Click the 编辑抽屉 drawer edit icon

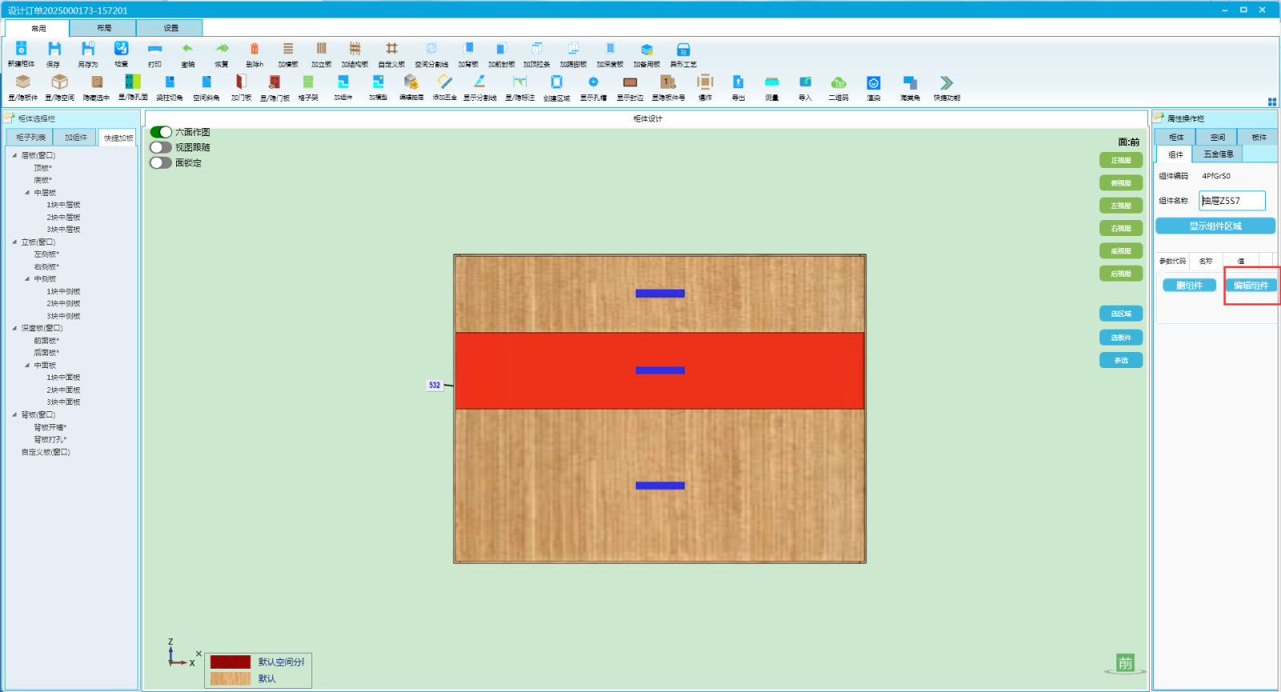[x=411, y=82]
